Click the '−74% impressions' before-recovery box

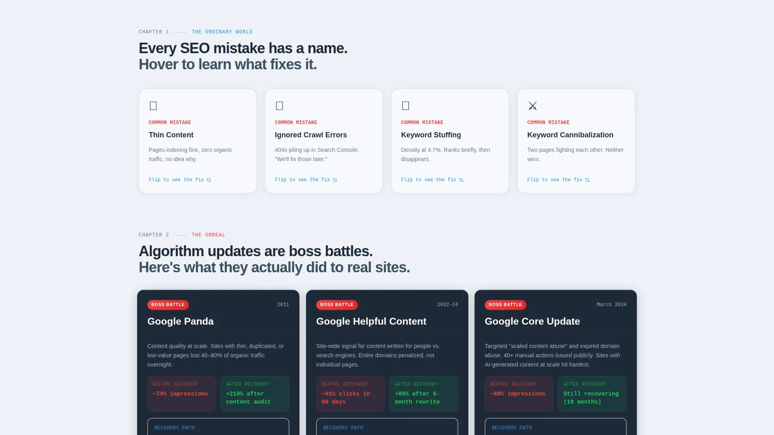click(x=181, y=394)
